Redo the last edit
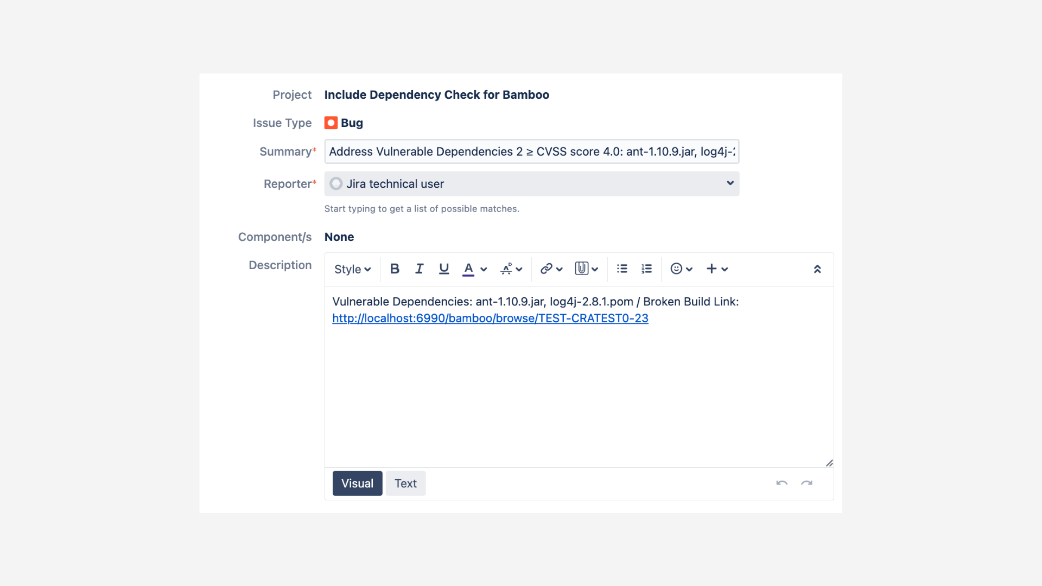 [806, 483]
